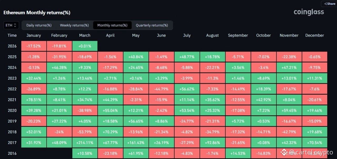Select the 2018 row label
337x159 pixels.
(12, 132)
